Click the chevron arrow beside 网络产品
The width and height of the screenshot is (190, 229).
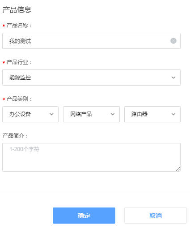(x=113, y=114)
